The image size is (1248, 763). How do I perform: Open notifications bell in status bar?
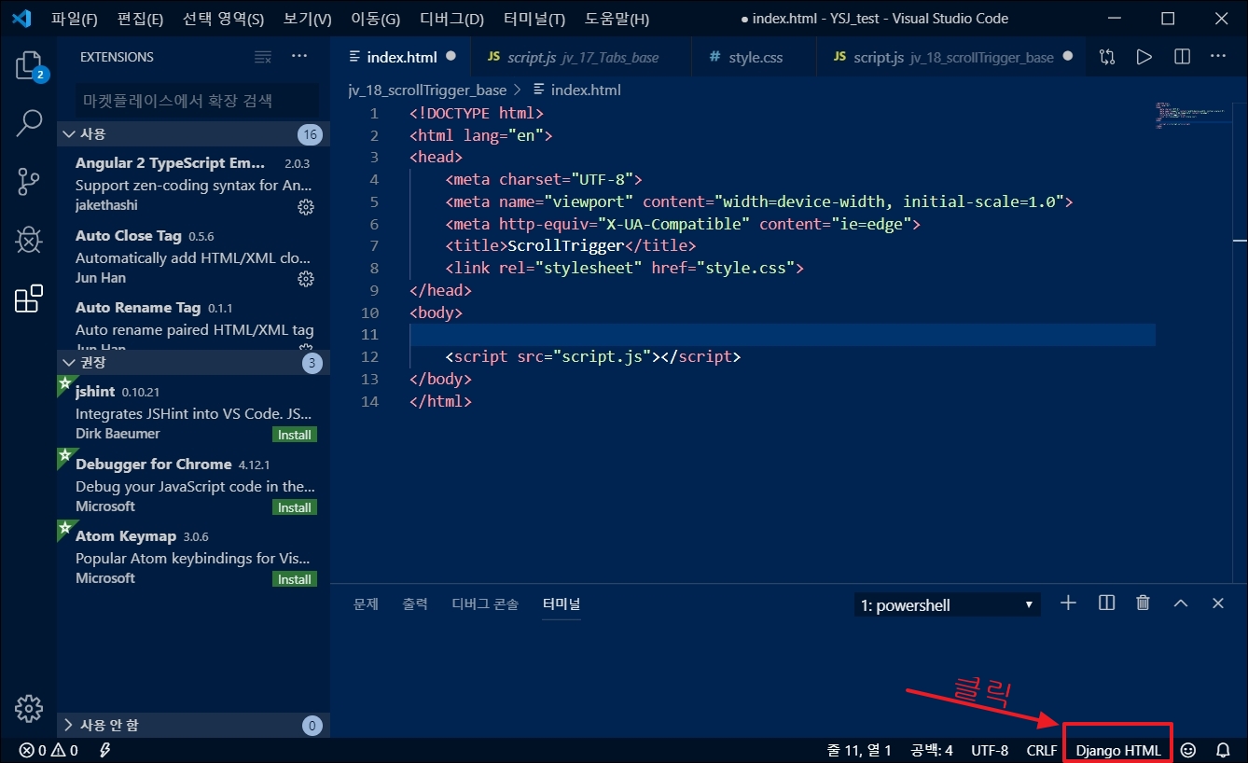tap(1223, 750)
